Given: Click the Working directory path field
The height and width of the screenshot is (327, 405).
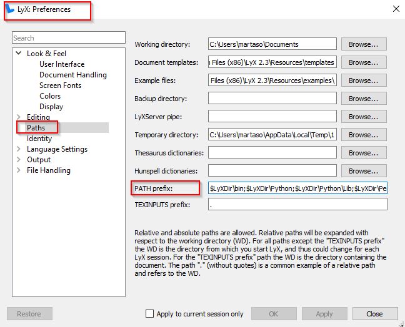Looking at the screenshot, I should click(272, 44).
